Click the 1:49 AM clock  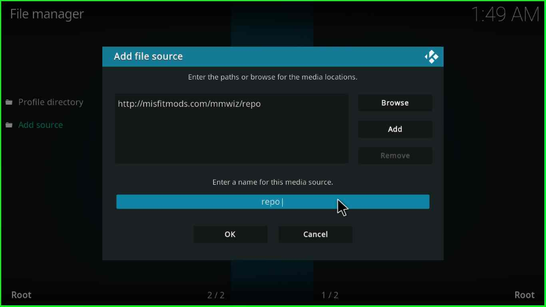(x=505, y=15)
